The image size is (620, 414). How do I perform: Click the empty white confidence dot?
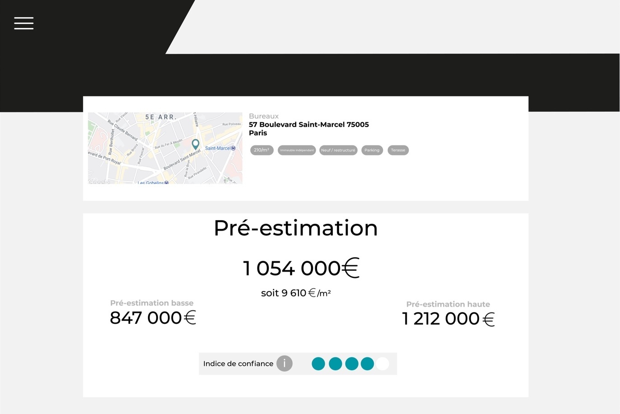click(382, 364)
